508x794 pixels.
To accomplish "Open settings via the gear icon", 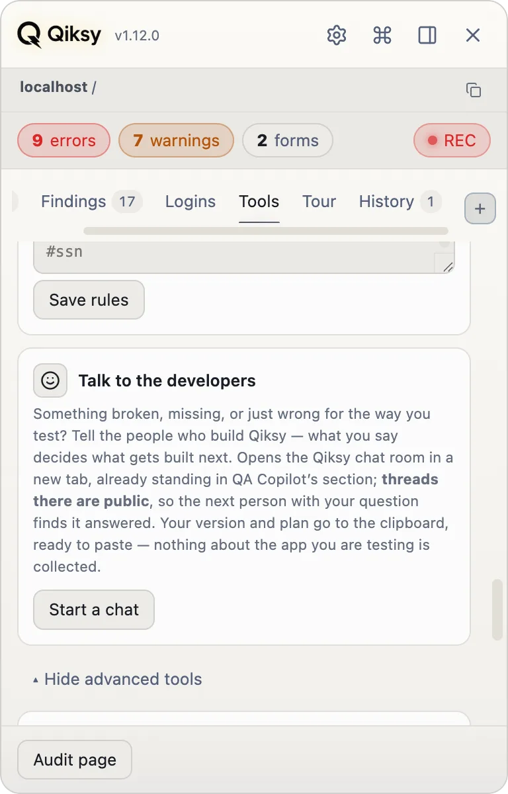I will tap(337, 35).
